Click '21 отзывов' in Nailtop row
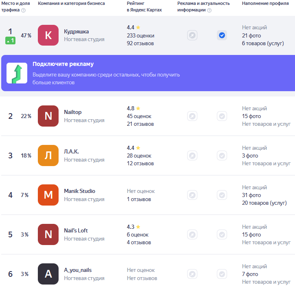295x289 pixels. 140,124
